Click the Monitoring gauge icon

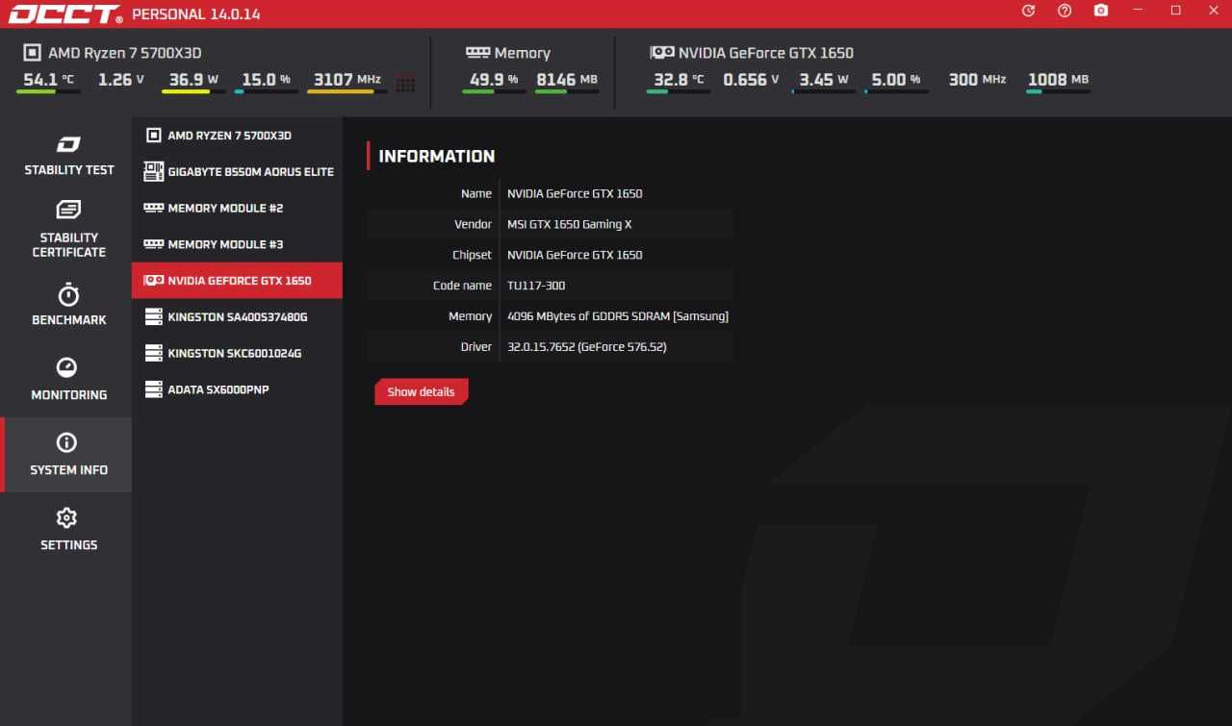point(67,367)
